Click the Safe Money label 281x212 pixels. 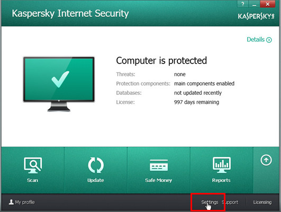pos(159,180)
